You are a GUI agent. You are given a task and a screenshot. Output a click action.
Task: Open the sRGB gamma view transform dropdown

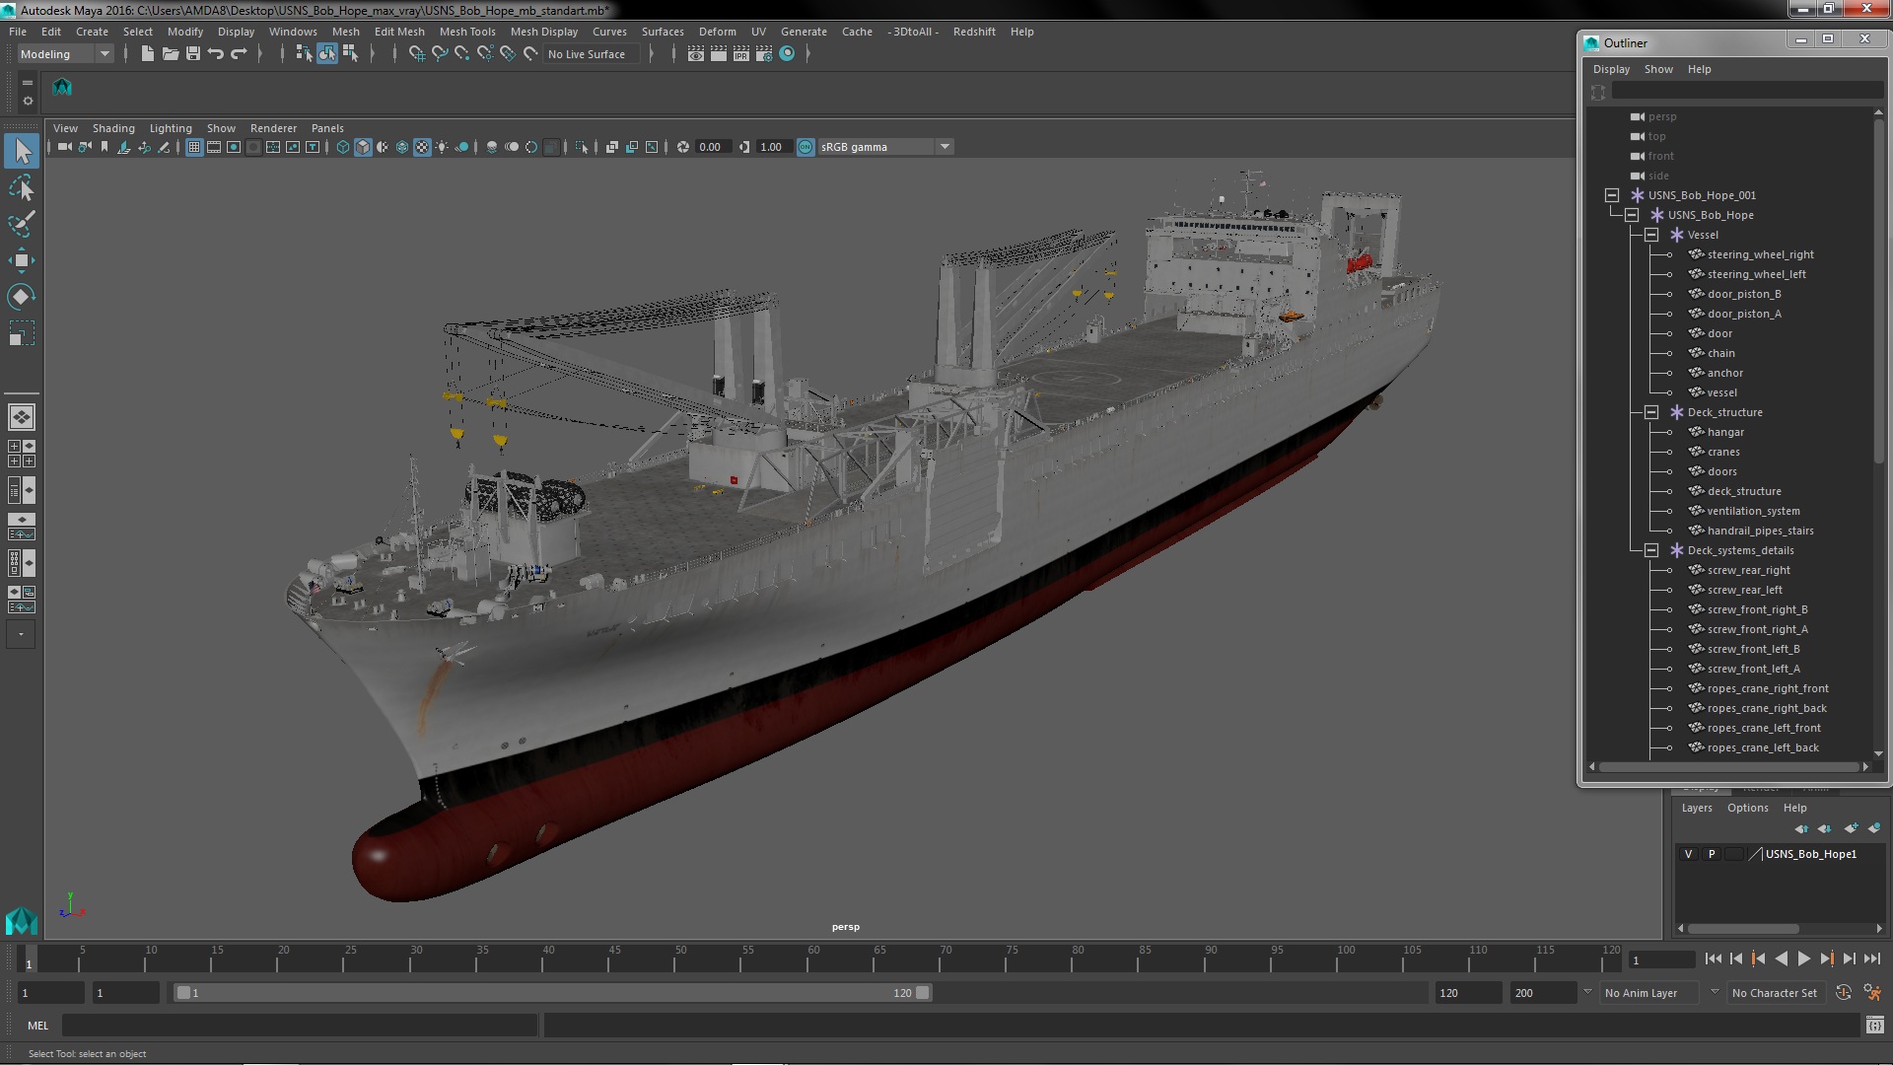tap(884, 147)
